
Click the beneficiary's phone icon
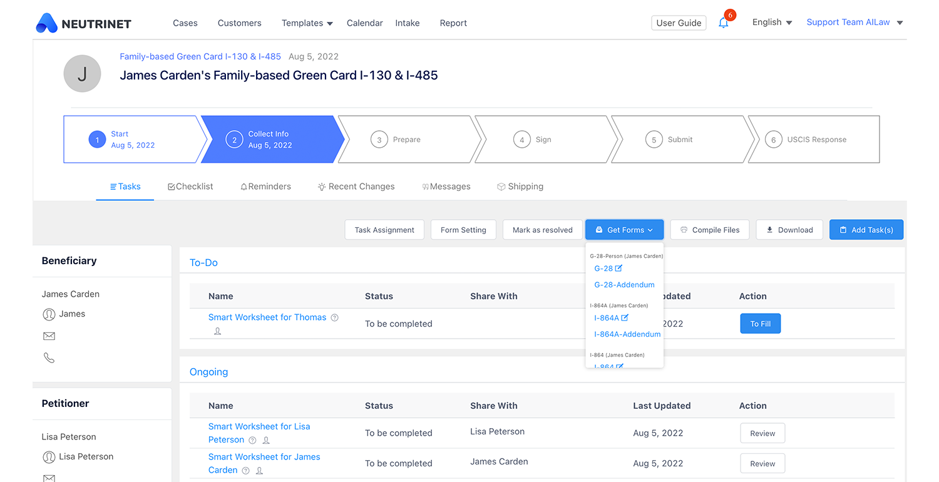pos(49,358)
